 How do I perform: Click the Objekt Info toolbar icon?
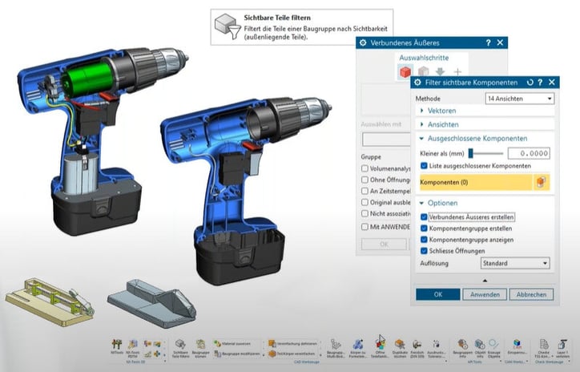(481, 346)
